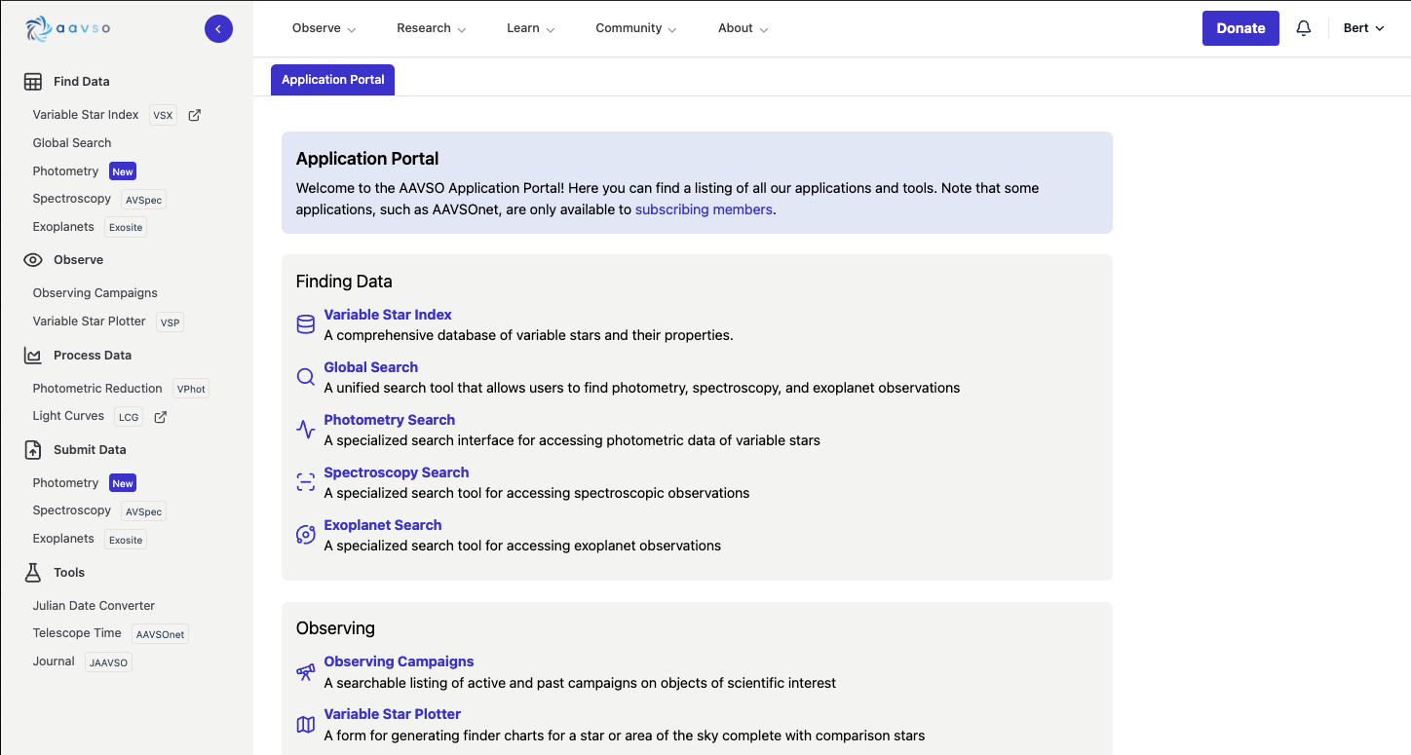Open the notifications bell
Image resolution: width=1411 pixels, height=755 pixels.
1304,28
